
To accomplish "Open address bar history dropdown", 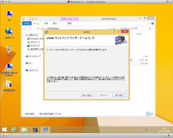I will click(x=110, y=28).
